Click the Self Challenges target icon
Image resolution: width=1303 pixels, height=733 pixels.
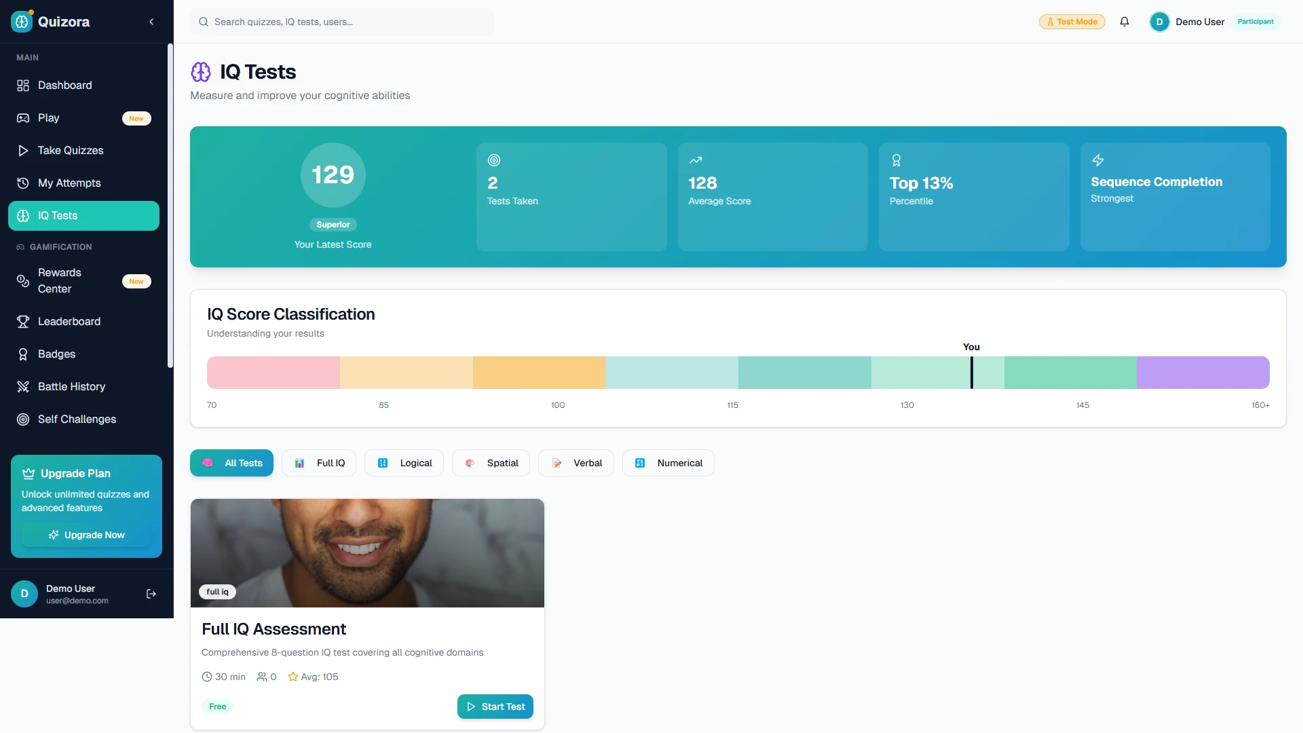[x=23, y=419]
